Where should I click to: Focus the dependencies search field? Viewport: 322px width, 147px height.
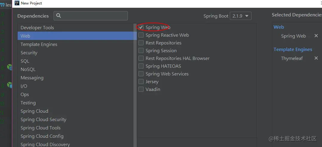(91, 16)
